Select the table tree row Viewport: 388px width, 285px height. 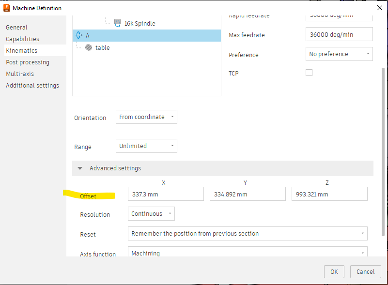coord(146,47)
